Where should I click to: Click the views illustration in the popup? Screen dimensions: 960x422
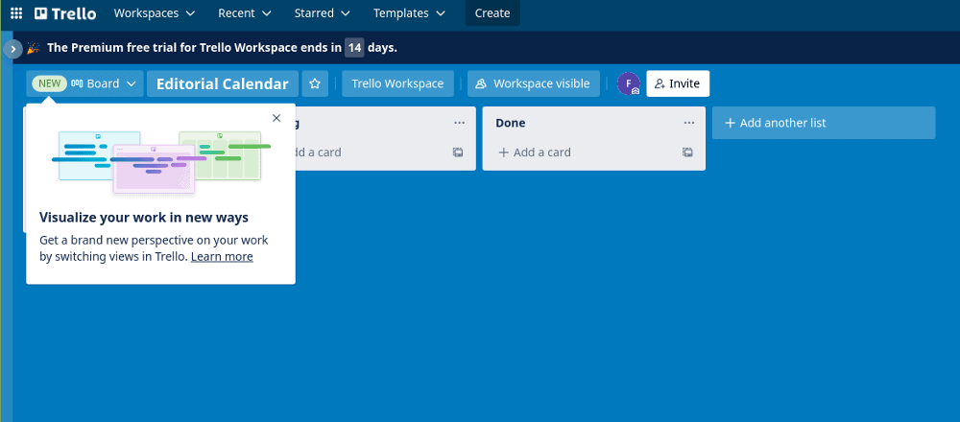pyautogui.click(x=161, y=163)
